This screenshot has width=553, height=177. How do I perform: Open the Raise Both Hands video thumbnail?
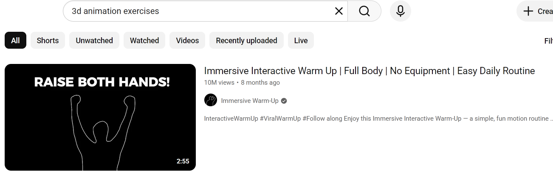[100, 117]
